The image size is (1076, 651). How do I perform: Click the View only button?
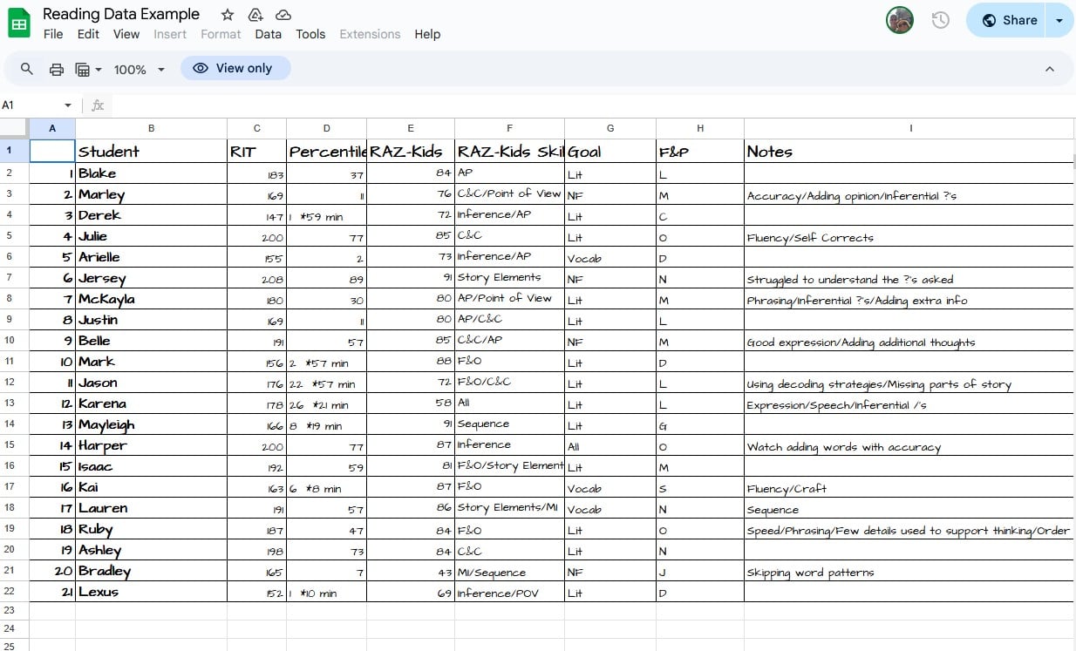235,68
